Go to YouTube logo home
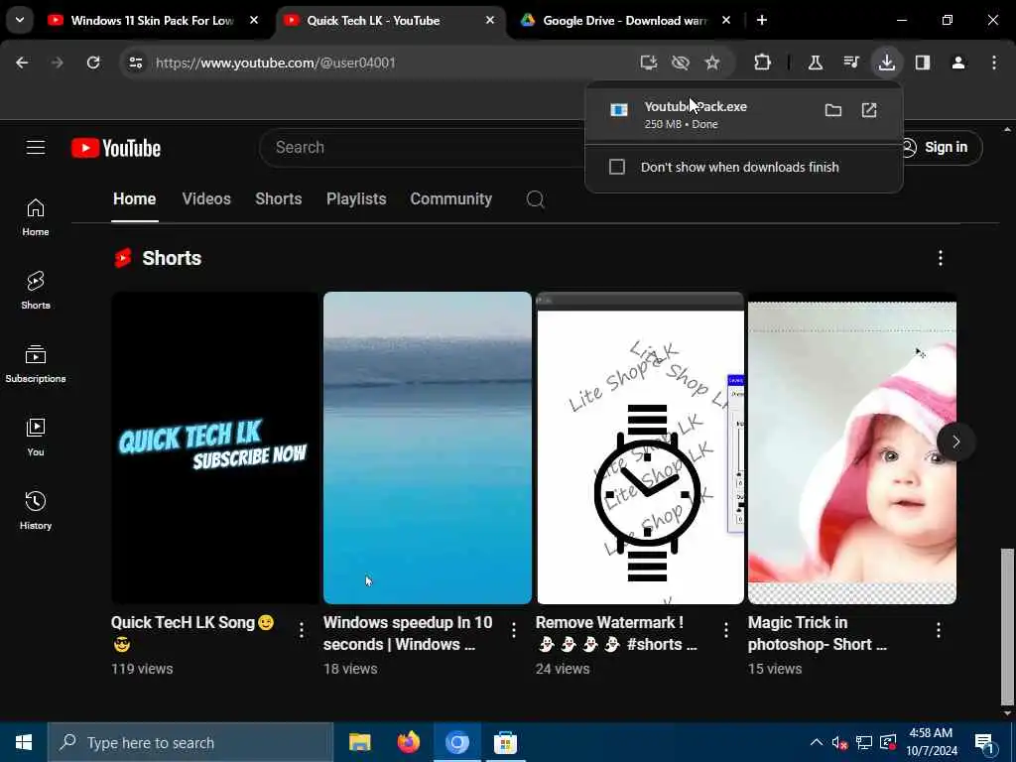This screenshot has width=1016, height=762. coord(116,149)
